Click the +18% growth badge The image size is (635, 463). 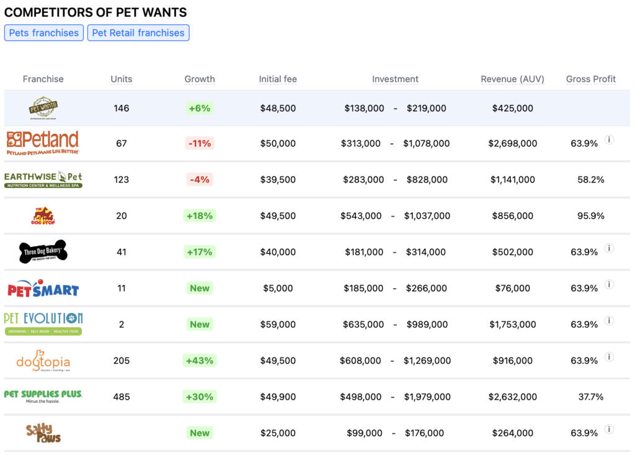tap(200, 216)
